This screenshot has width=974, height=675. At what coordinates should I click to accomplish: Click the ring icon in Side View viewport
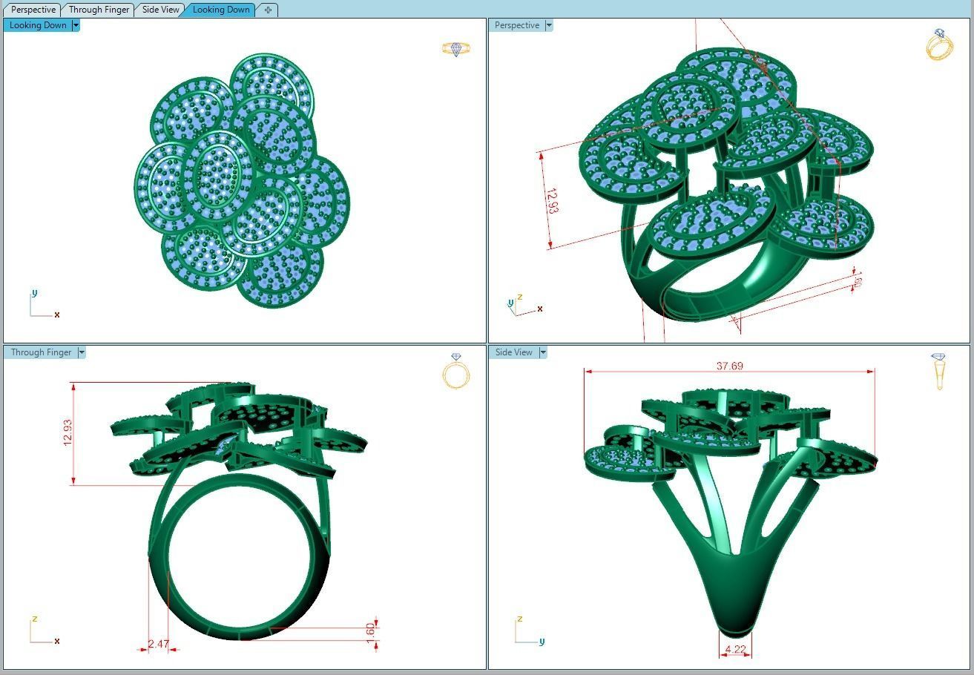(939, 372)
